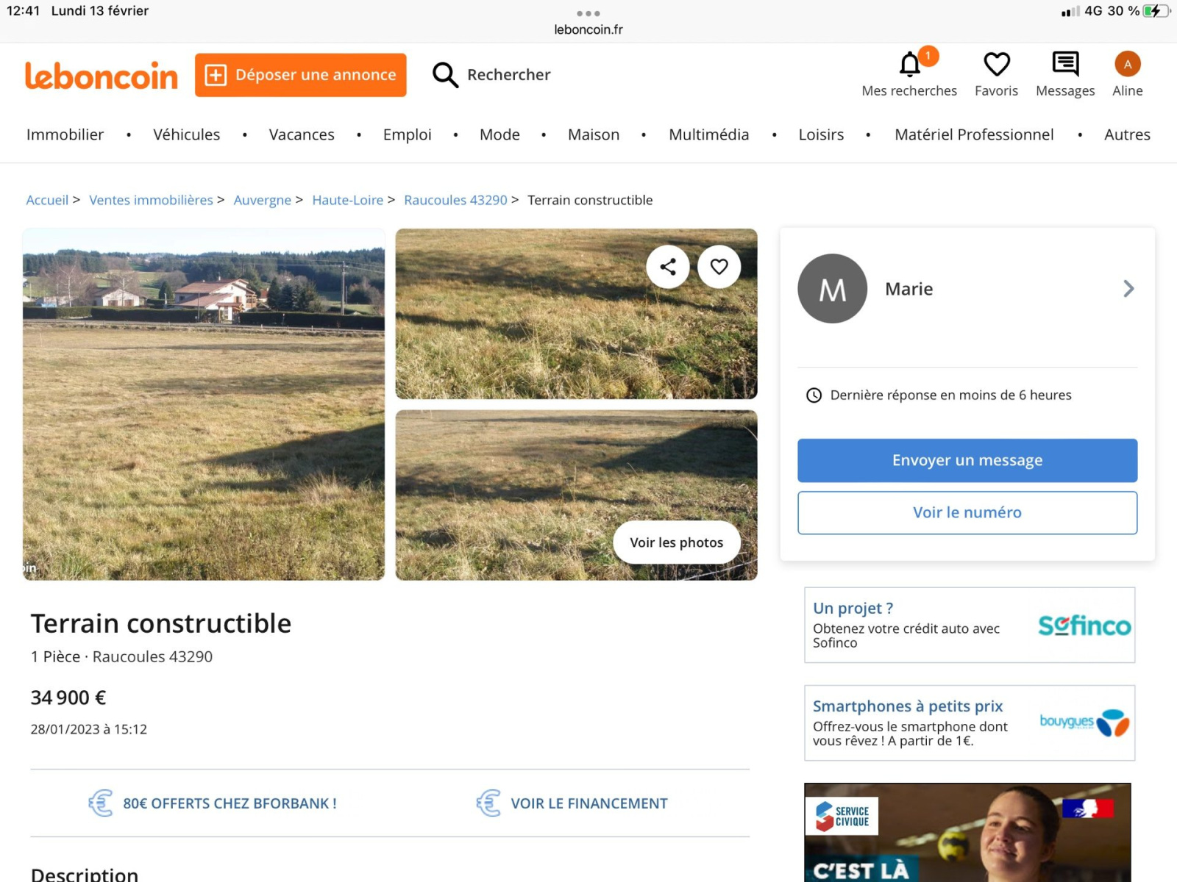The height and width of the screenshot is (882, 1177).
Task: Click Envoyer un message button
Action: tap(967, 461)
